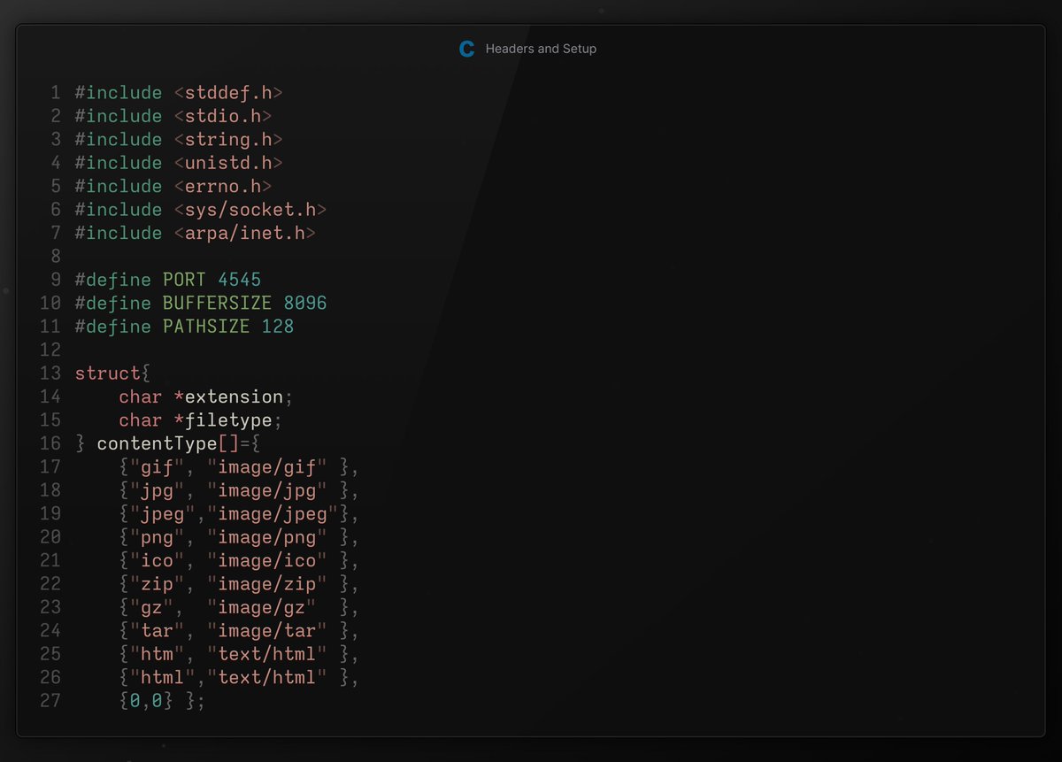Click on '<errno.h>' header name
The height and width of the screenshot is (762, 1062).
[x=223, y=187]
